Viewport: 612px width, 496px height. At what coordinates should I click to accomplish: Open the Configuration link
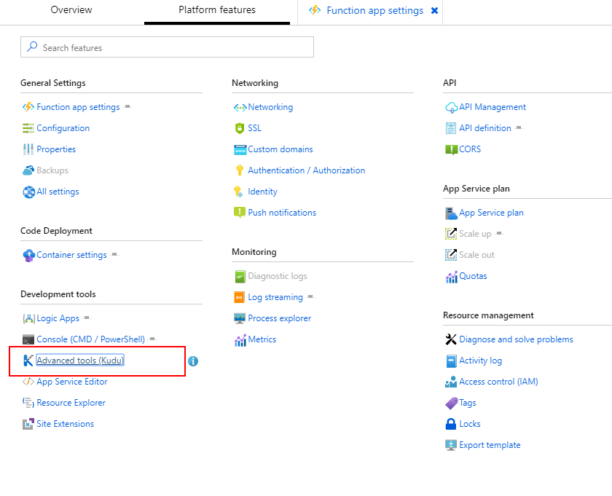[63, 128]
